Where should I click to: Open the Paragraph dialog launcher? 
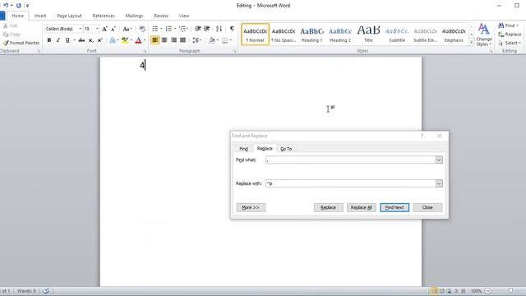click(234, 51)
